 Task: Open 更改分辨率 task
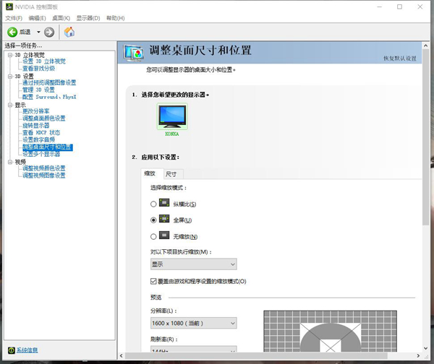tap(35, 111)
